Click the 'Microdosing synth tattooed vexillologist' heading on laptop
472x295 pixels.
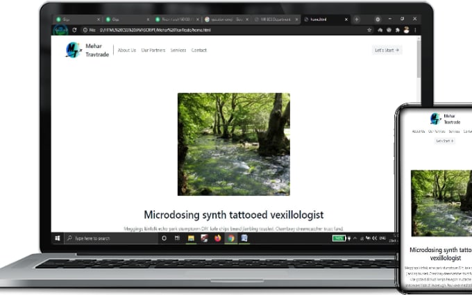pos(234,215)
